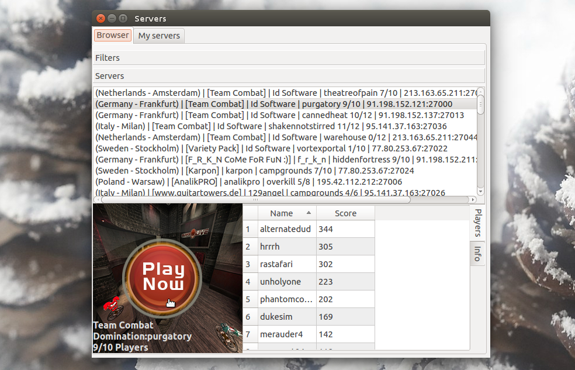The width and height of the screenshot is (575, 370).
Task: Click the sort arrow indicator in Name column
Action: point(309,213)
